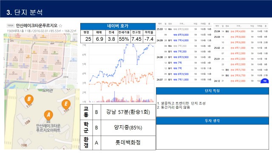The width and height of the screenshot is (272, 153).
Task: Open the upper neighborhood map thumbnail
Action: click(x=41, y=61)
